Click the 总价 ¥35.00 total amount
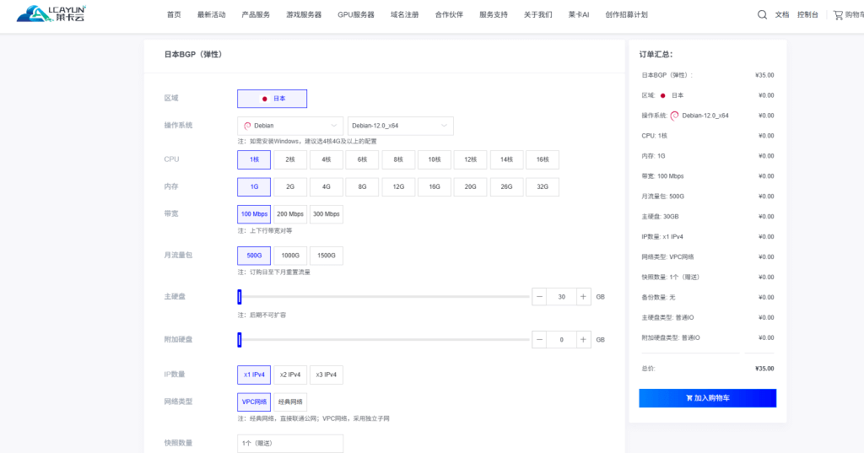 [764, 369]
